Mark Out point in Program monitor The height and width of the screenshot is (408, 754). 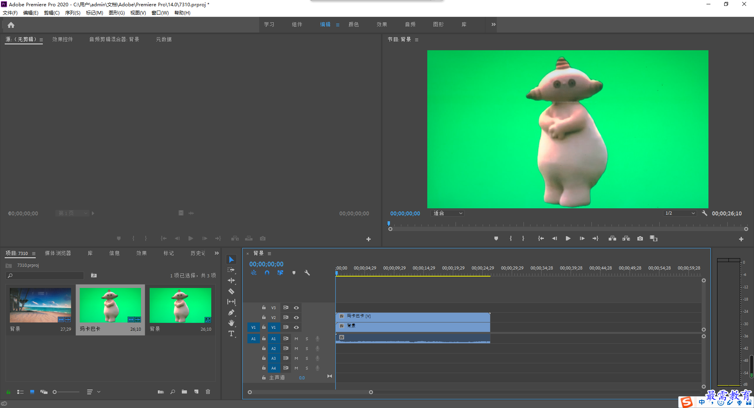(x=523, y=239)
